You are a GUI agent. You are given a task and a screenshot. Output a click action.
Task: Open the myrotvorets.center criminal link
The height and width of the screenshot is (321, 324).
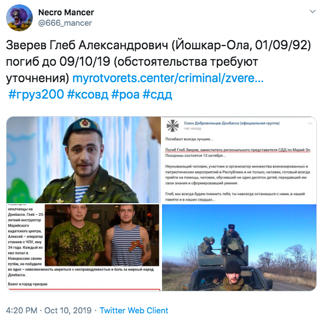pos(168,78)
